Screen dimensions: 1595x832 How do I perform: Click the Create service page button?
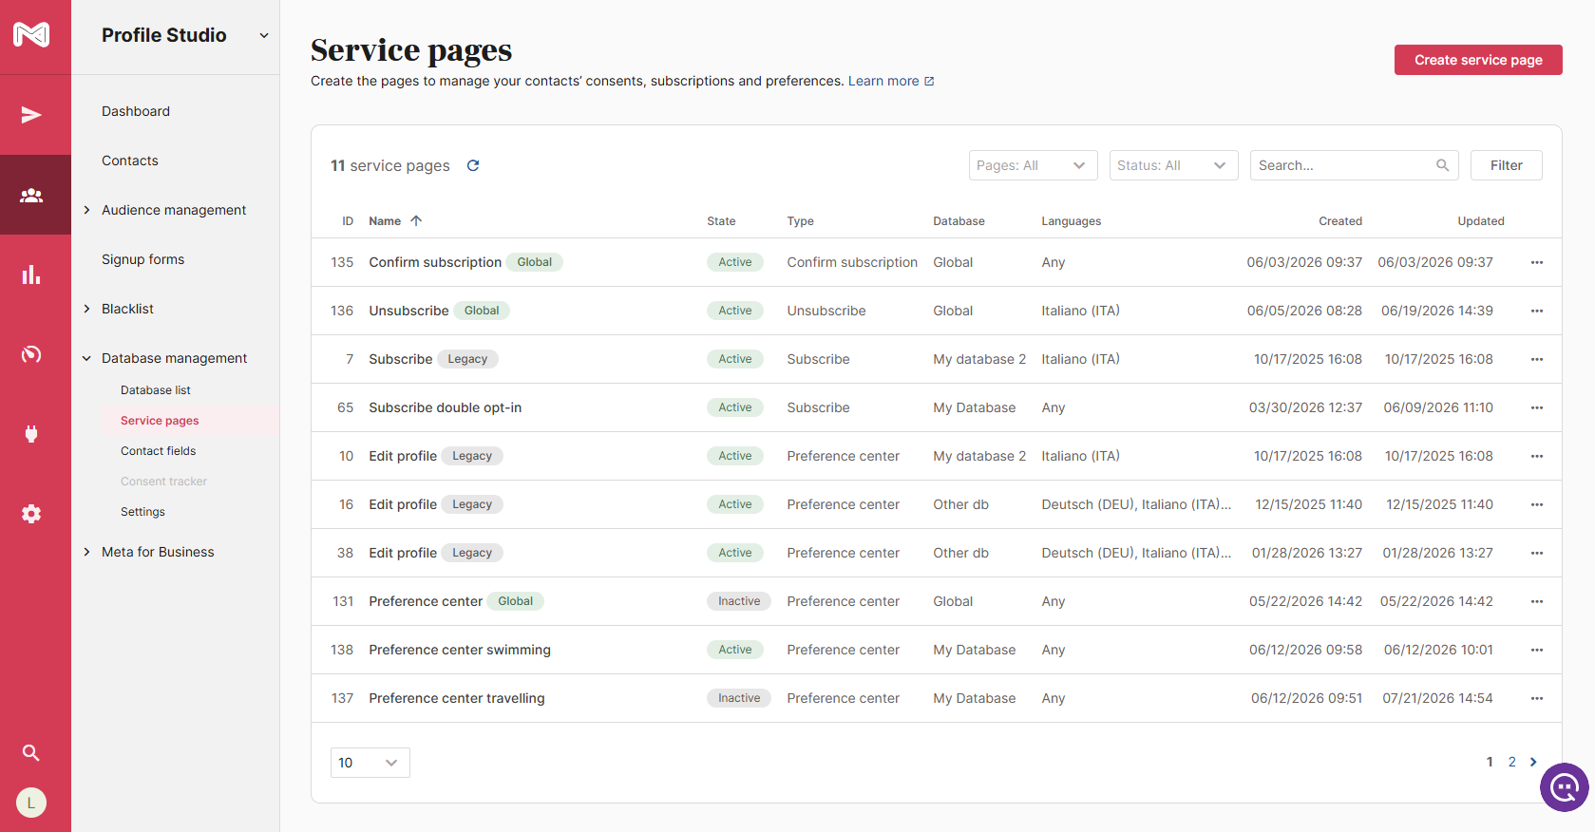tap(1478, 60)
